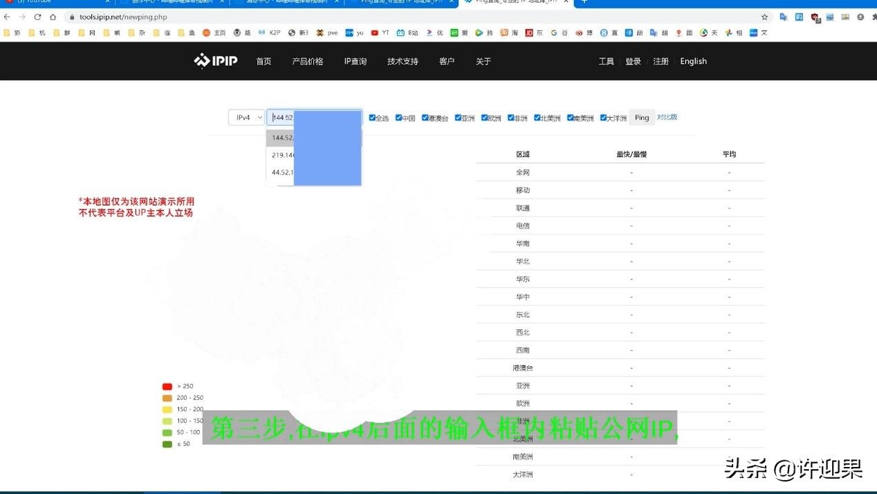
Task: Uncheck the 中国 checkbox
Action: pos(398,118)
